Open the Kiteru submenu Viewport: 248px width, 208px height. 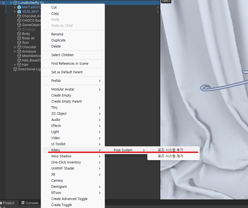click(73, 150)
